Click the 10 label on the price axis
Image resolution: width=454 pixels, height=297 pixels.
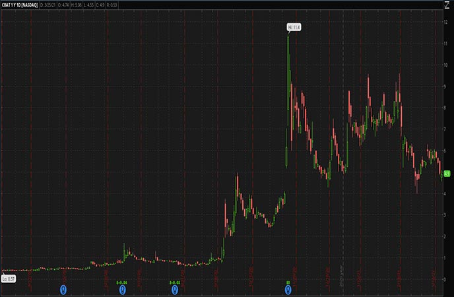coord(446,65)
